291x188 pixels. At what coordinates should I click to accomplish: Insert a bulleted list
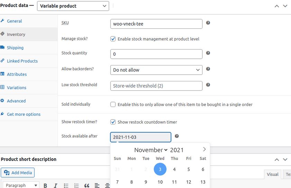tap(66, 185)
